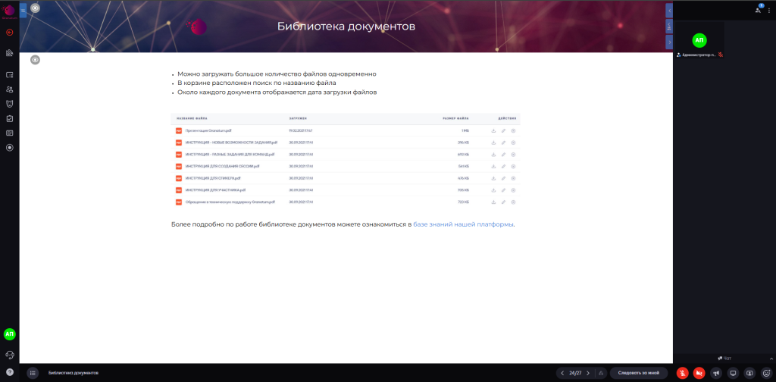
Task: Go to next slide with right chevron
Action: pyautogui.click(x=587, y=373)
